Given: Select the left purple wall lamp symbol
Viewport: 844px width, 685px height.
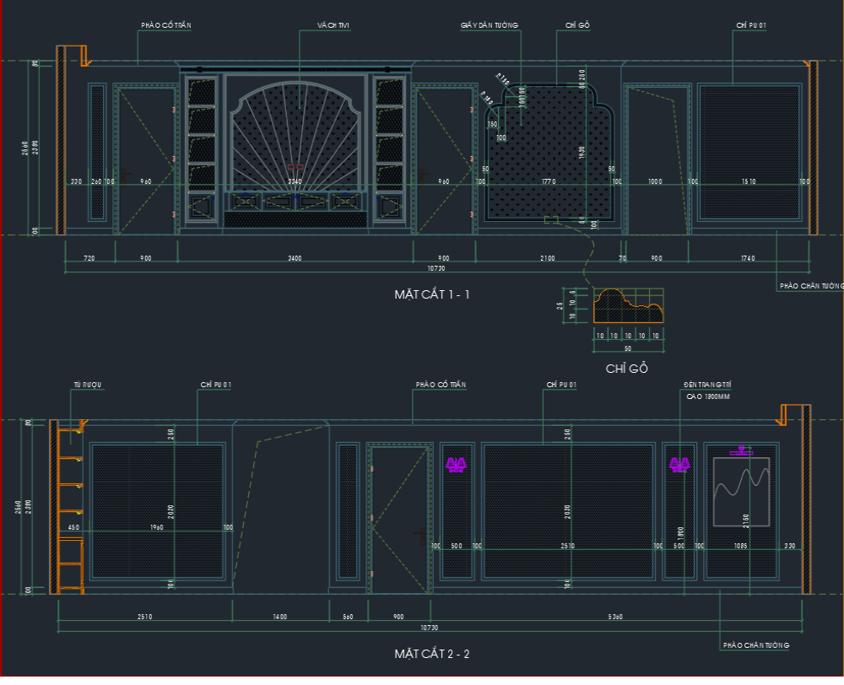Looking at the screenshot, I should point(456,465).
